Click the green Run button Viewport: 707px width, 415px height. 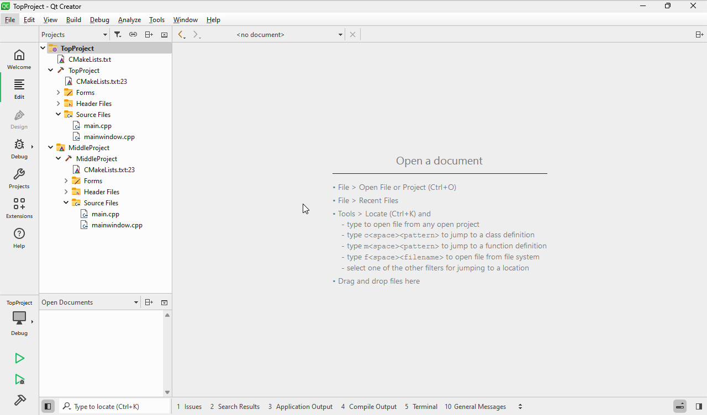[19, 359]
